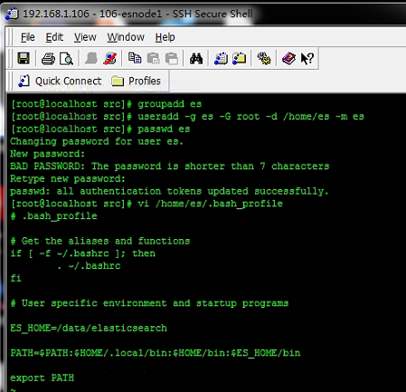Open the Edit menu
This screenshot has width=406, height=392.
54,37
